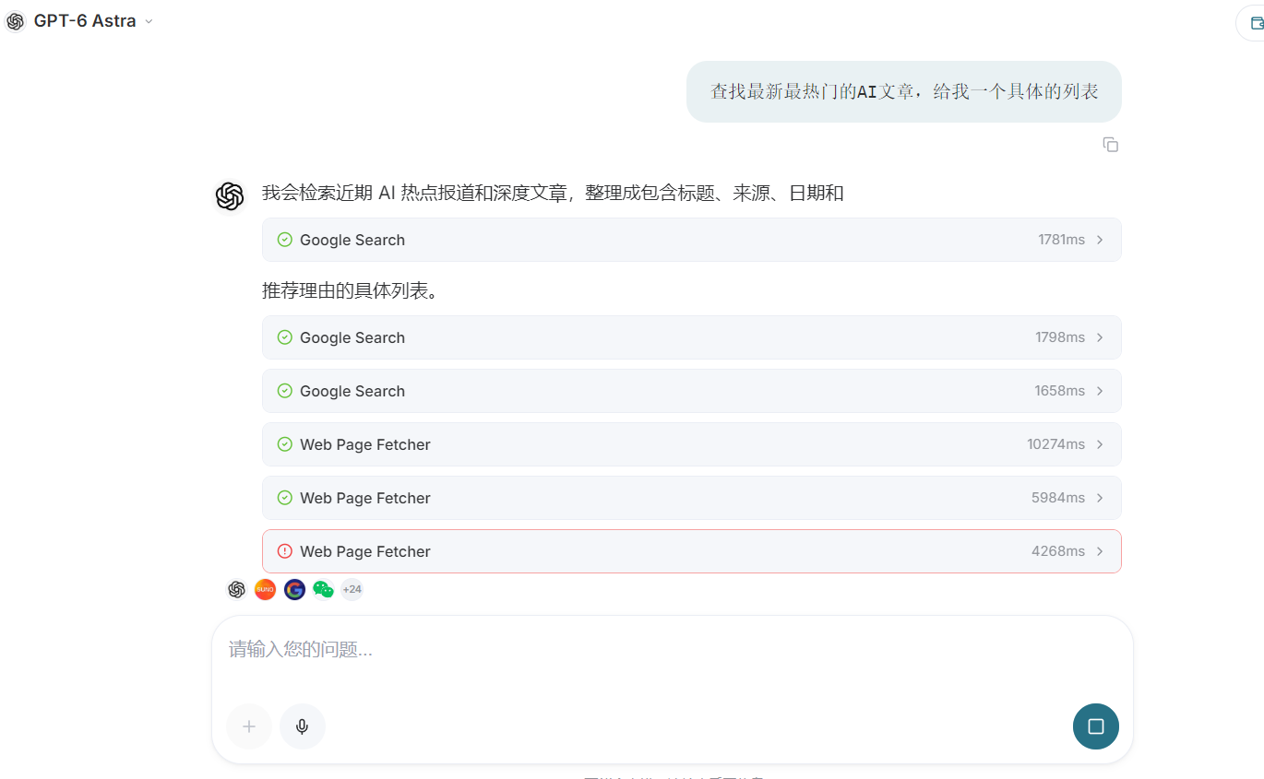The image size is (1264, 779).
Task: Click the user message bubble about AI articles
Action: coord(904,91)
